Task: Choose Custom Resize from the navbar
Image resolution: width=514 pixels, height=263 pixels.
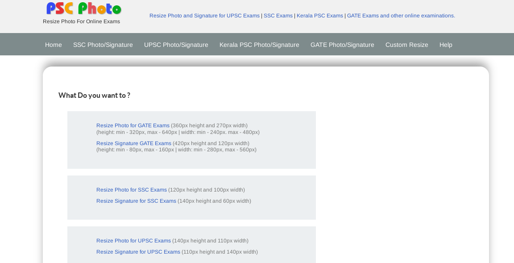Action: click(407, 45)
